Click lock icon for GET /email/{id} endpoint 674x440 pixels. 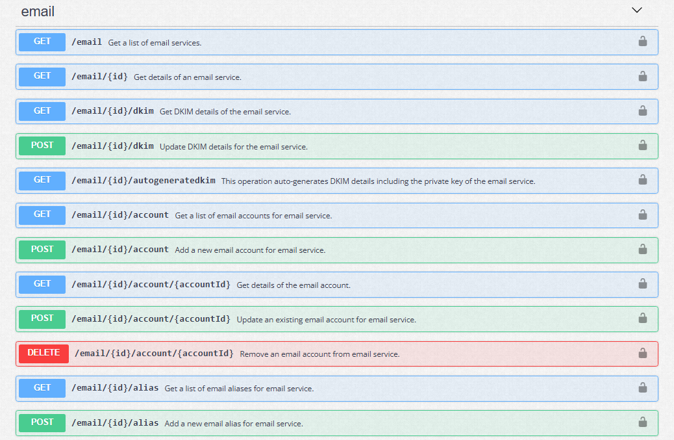[642, 76]
